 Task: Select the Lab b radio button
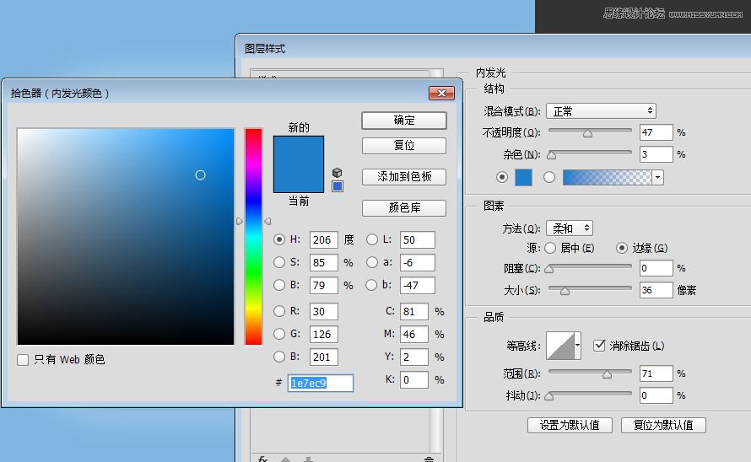tap(371, 285)
